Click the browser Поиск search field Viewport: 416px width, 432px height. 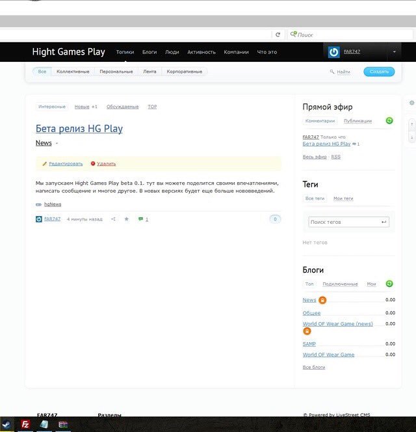pos(351,34)
